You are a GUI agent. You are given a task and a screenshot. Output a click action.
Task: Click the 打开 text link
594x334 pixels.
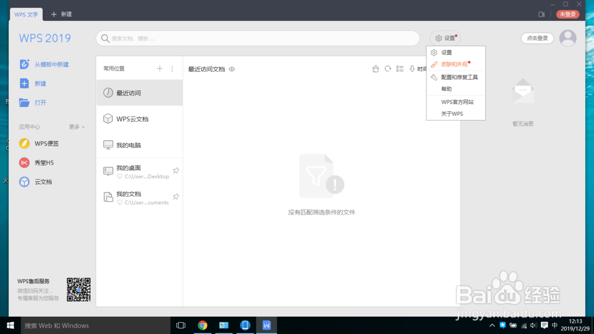[40, 102]
